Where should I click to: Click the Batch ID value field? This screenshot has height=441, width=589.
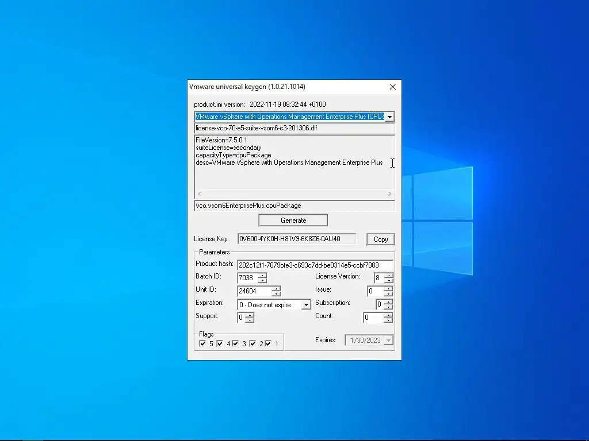(x=248, y=278)
